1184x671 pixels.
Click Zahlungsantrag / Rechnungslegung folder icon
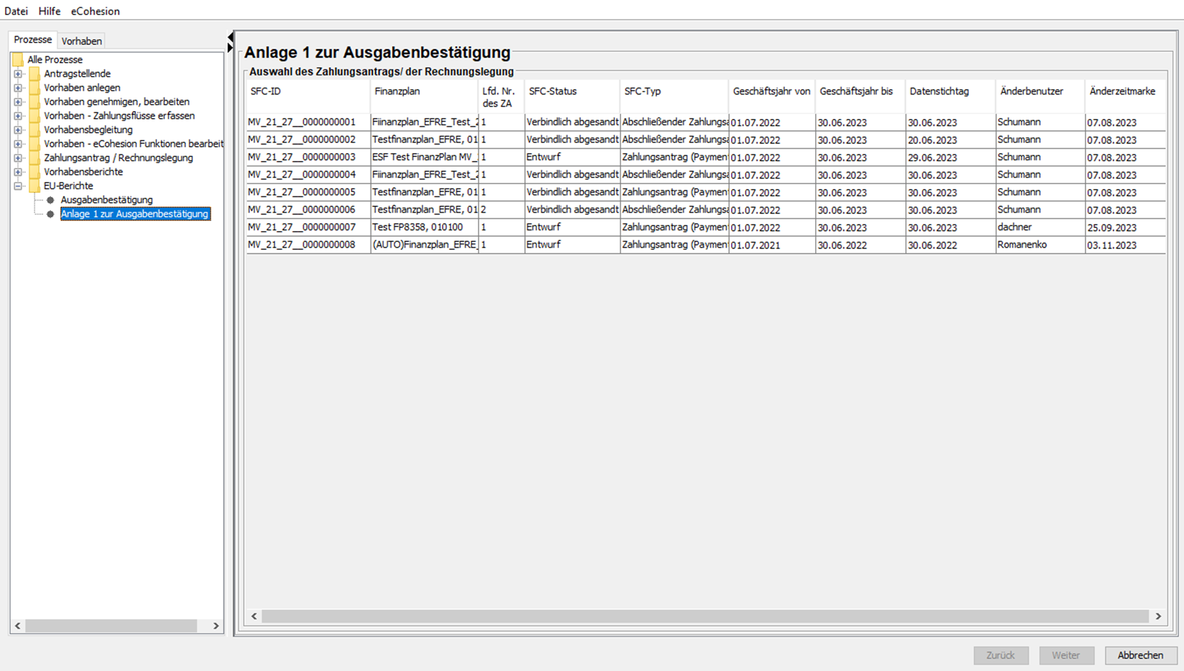point(35,158)
